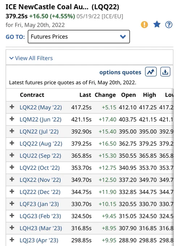Open the Futures Prices GO TO dropdown
Image resolution: width=179 pixels, height=246 pixels.
[79, 37]
